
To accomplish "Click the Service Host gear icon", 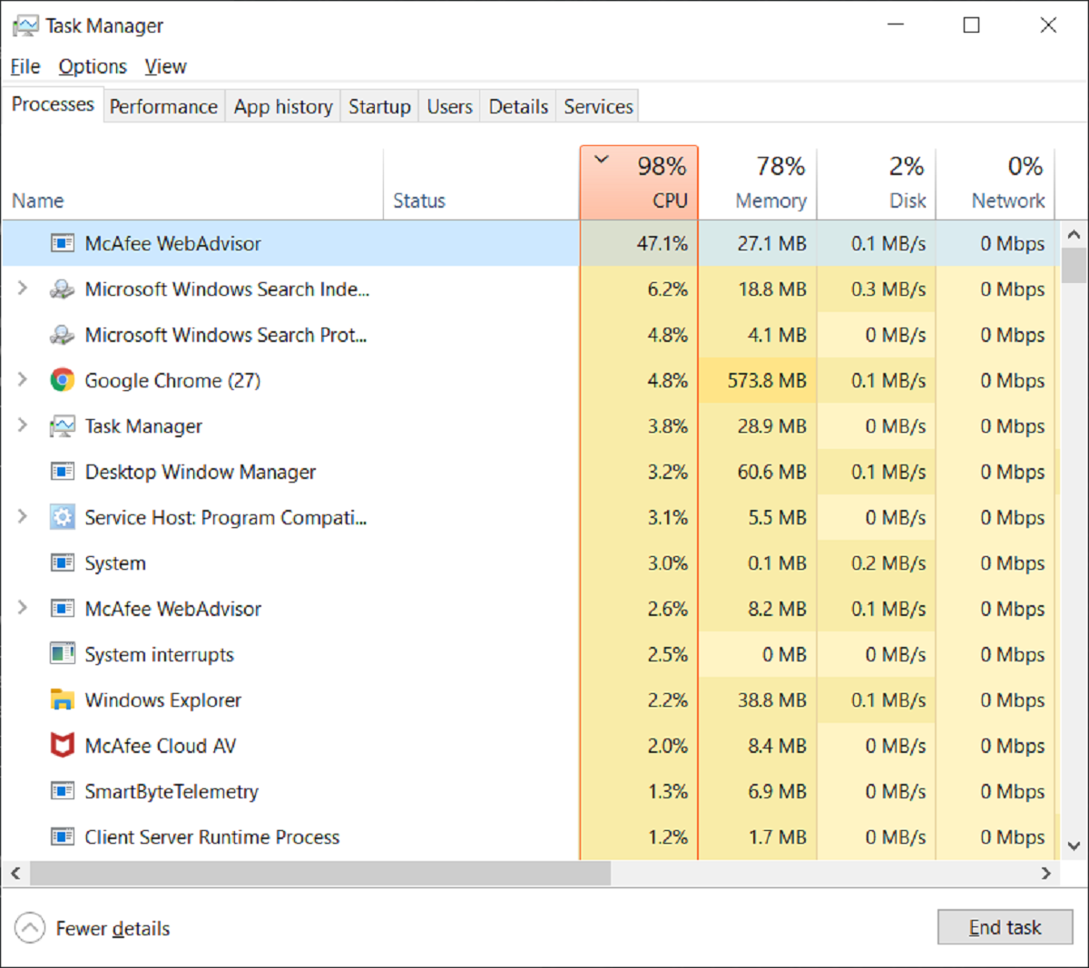I will coord(62,517).
